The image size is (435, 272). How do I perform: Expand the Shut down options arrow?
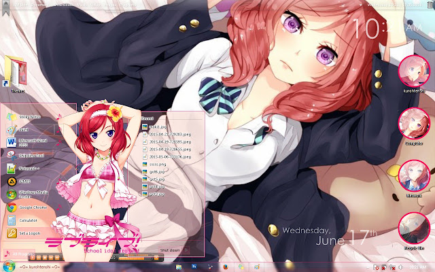[186, 250]
